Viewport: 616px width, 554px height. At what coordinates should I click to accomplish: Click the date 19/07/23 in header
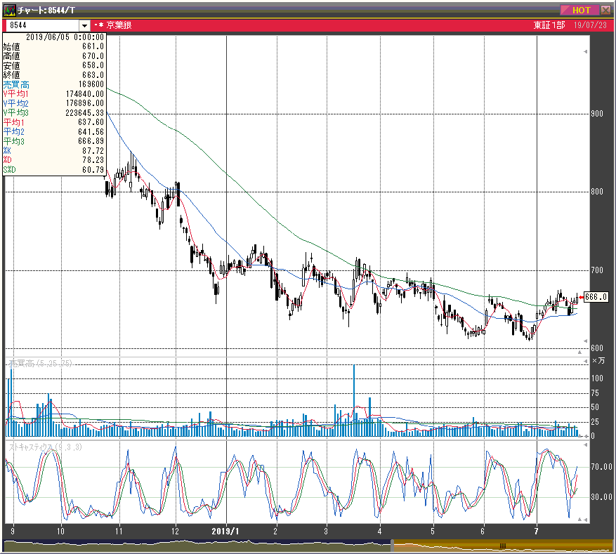tap(590, 25)
